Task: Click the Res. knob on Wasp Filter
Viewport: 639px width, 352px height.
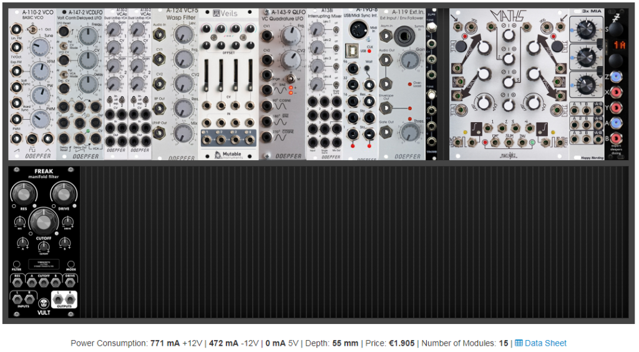Action: click(183, 108)
